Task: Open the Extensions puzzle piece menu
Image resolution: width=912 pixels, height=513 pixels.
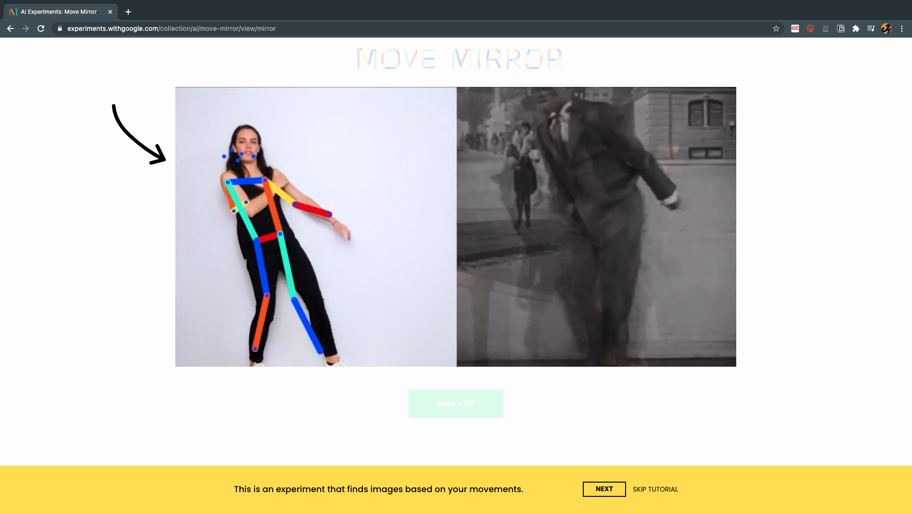Action: 856,28
